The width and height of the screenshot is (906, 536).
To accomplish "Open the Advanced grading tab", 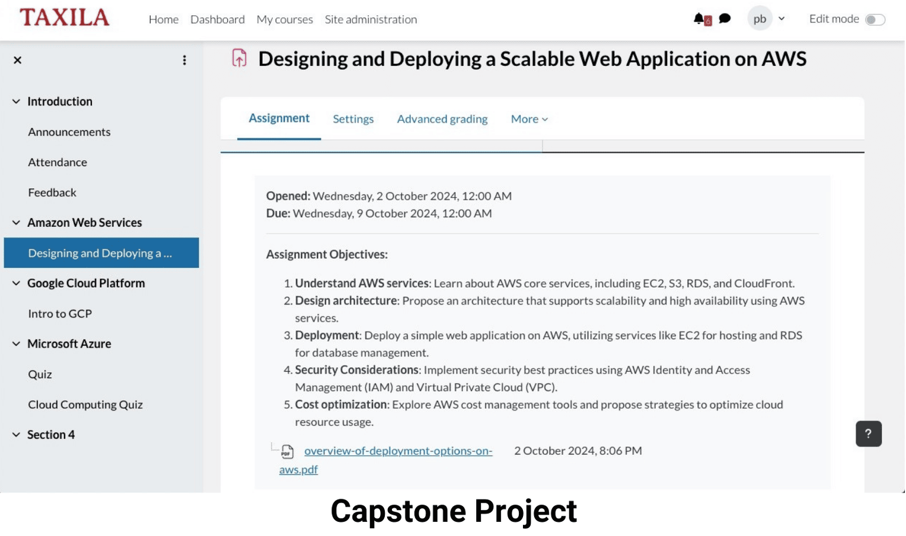I will (442, 119).
